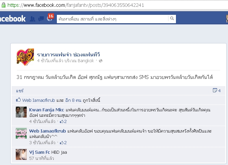The image size is (228, 165).
Task: Open the friend requests icon
Action: pos(33,19)
